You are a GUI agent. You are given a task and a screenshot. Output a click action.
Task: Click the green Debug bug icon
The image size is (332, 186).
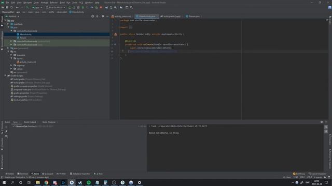[83, 7]
